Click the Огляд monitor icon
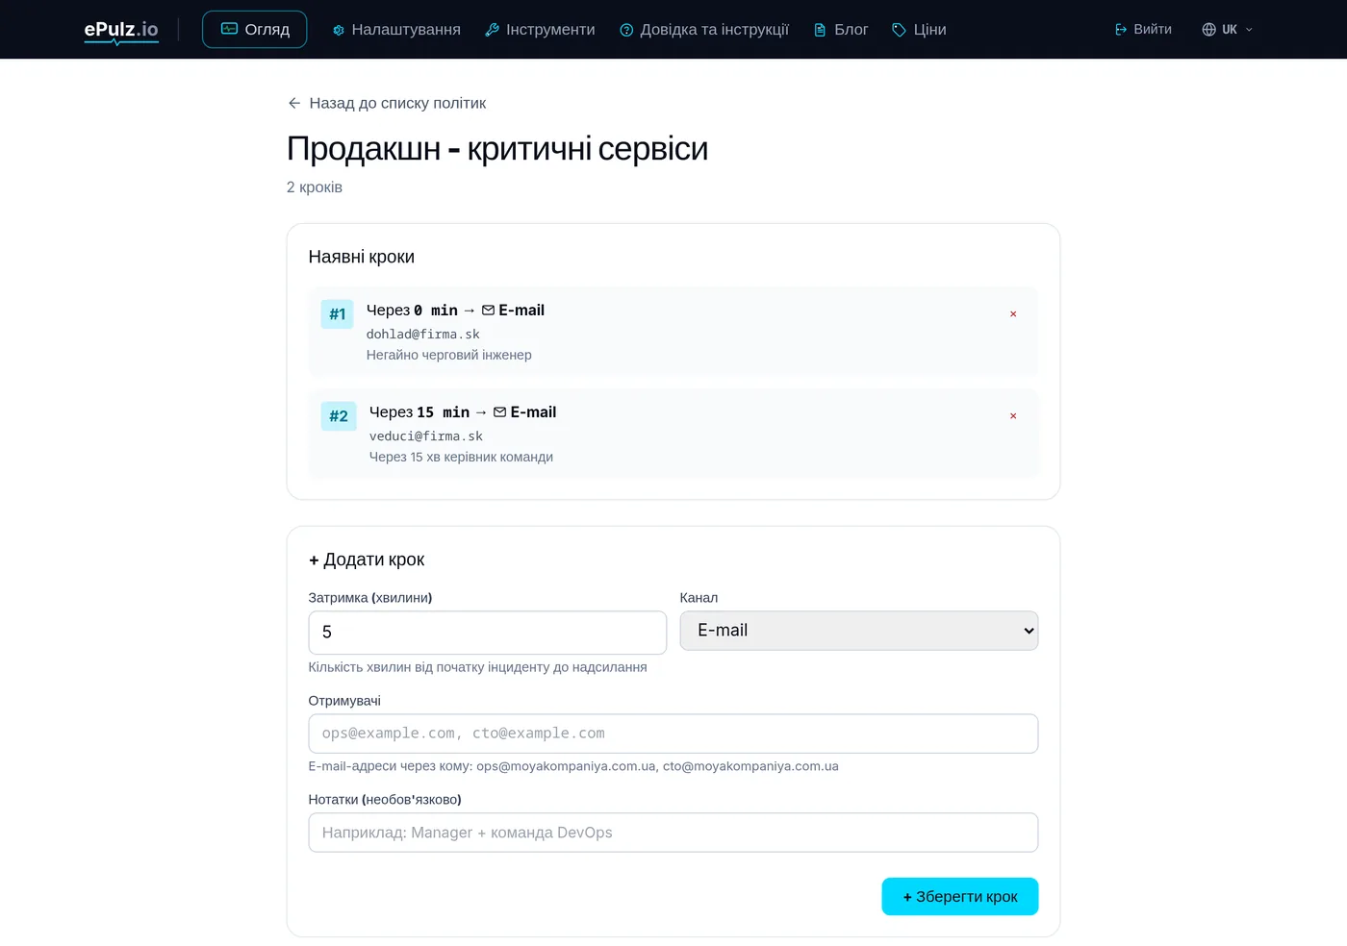This screenshot has height=946, width=1347. (x=229, y=29)
